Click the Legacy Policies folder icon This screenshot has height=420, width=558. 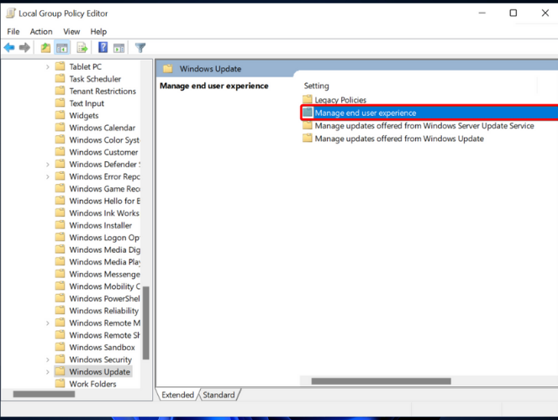[308, 100]
